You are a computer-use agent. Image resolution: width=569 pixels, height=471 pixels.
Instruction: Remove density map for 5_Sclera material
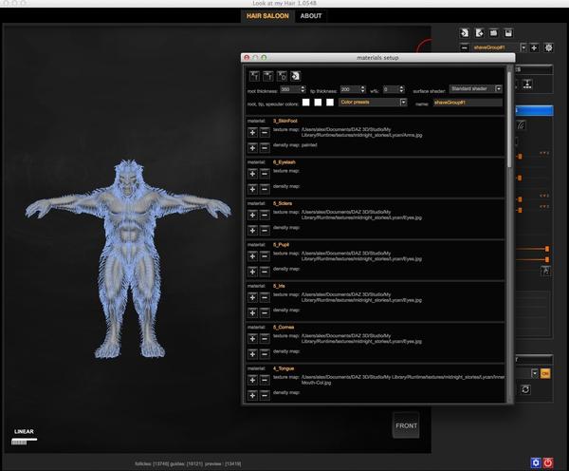[x=265, y=231]
